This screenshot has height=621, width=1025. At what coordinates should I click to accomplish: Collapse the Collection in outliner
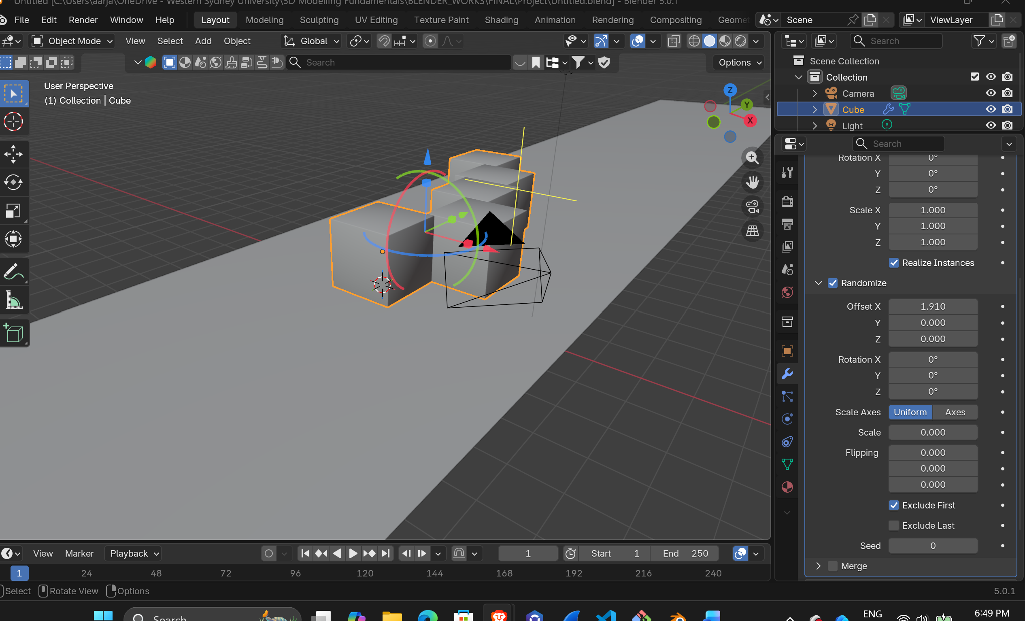(x=798, y=77)
